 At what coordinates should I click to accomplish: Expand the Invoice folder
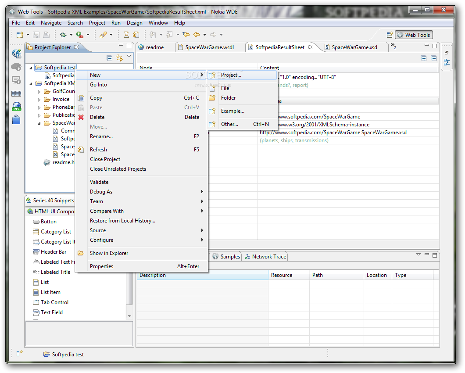click(x=39, y=100)
